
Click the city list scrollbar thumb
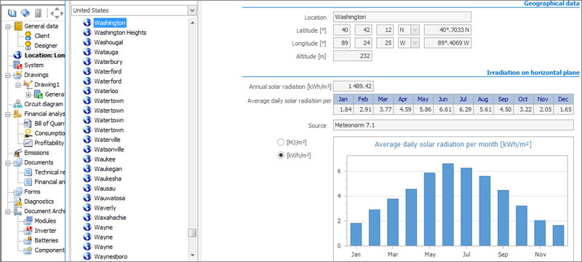coord(192,233)
